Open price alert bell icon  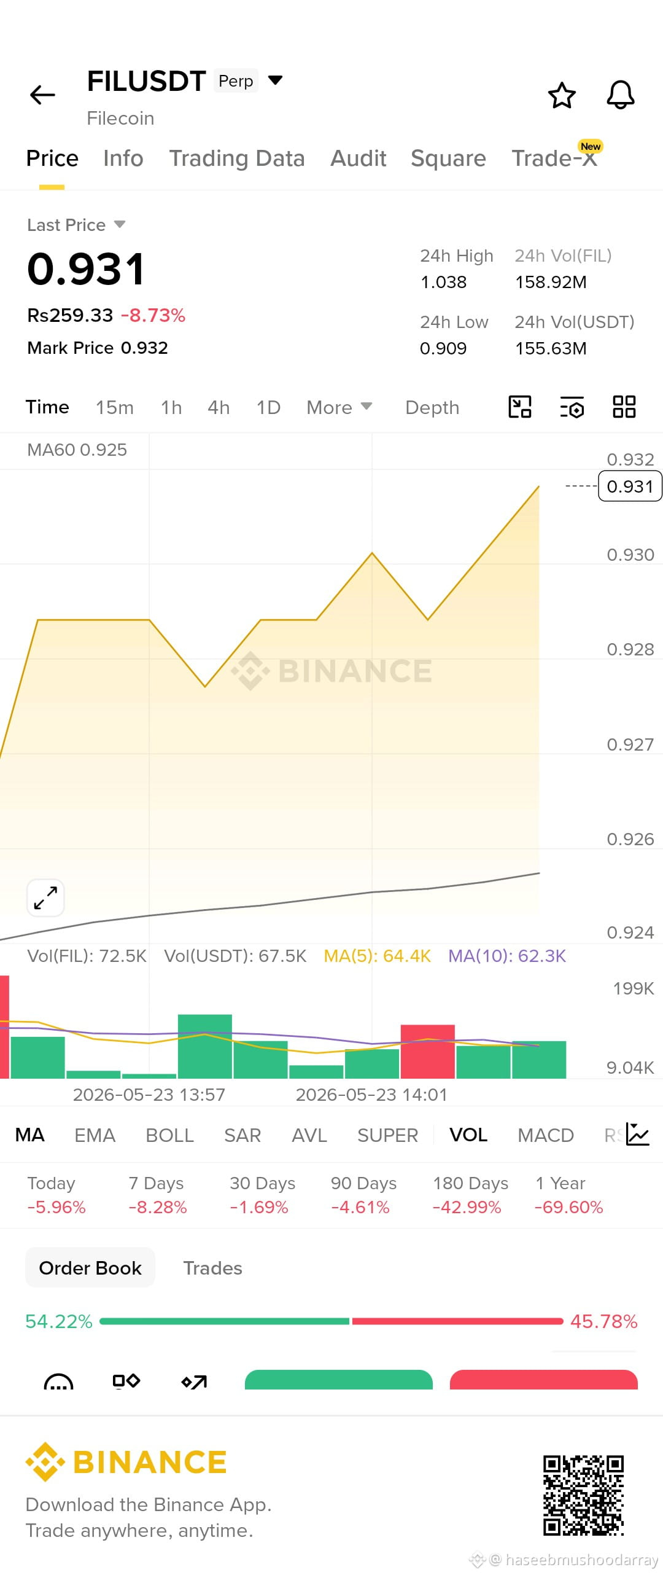[x=621, y=95]
